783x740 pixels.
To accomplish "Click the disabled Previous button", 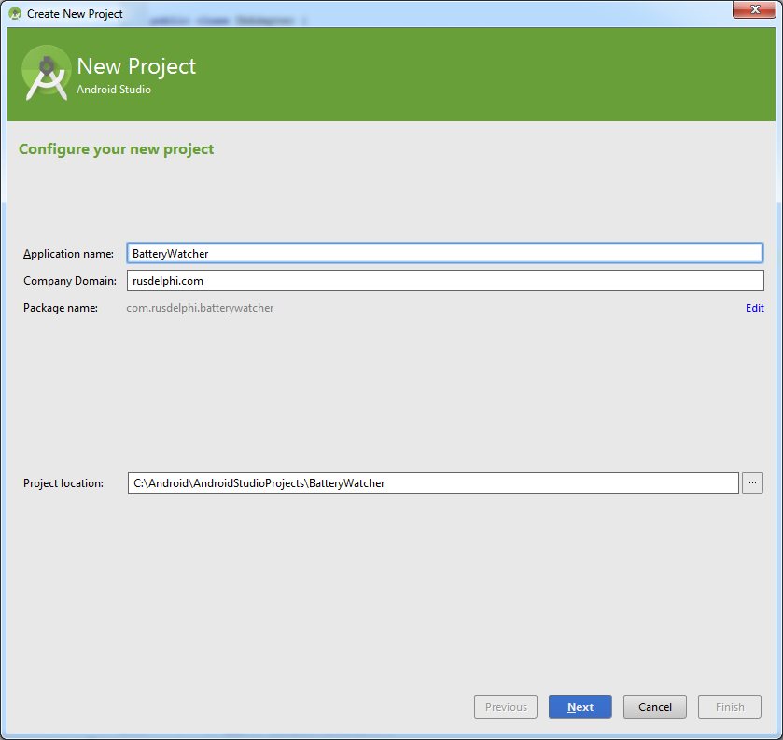I will [x=505, y=706].
